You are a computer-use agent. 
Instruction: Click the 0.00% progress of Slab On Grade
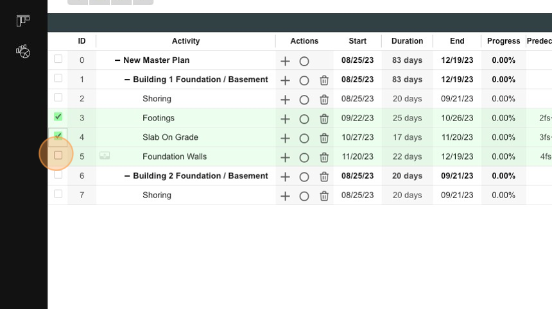click(x=503, y=137)
